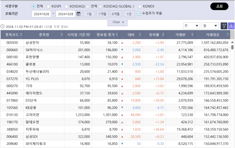This screenshot has width=235, height=148.
Task: Open the 원 currency dropdown
Action: click(210, 26)
